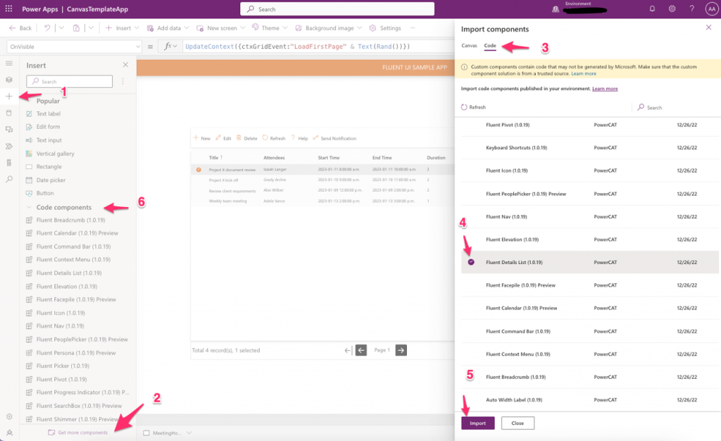The width and height of the screenshot is (721, 441).
Task: Click the notifications bell icon
Action: click(652, 9)
